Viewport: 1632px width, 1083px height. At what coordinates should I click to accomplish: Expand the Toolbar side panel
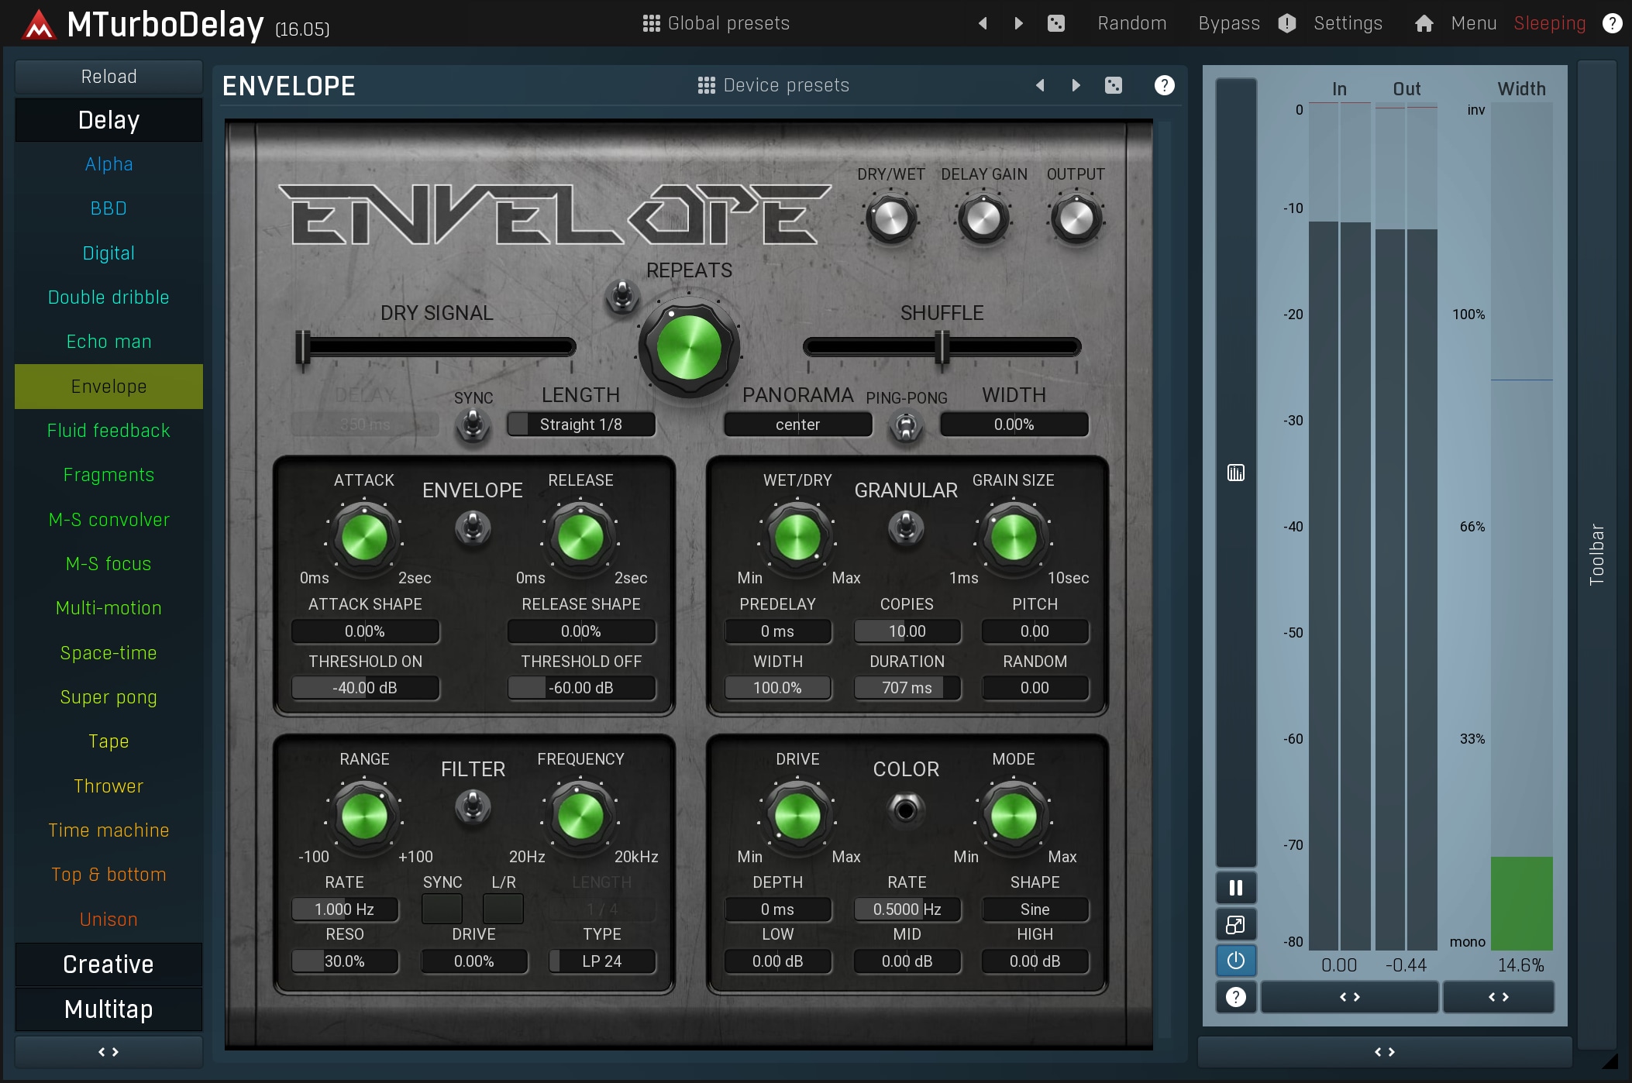click(1597, 554)
